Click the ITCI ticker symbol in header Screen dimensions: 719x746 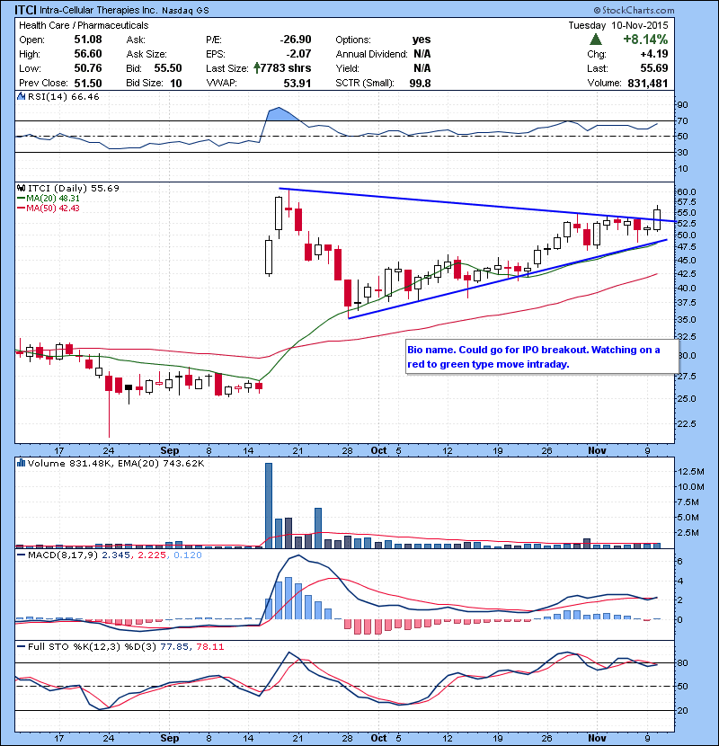(25, 10)
